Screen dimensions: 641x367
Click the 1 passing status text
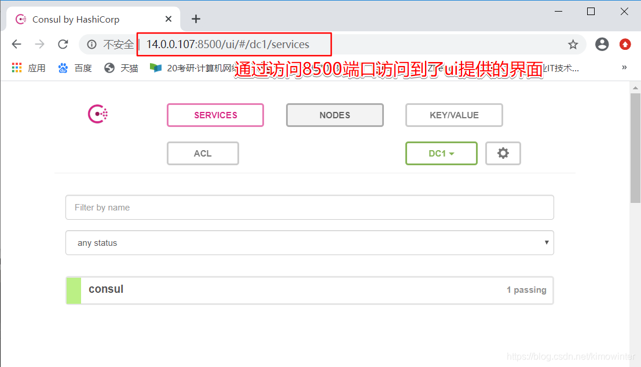coord(526,290)
